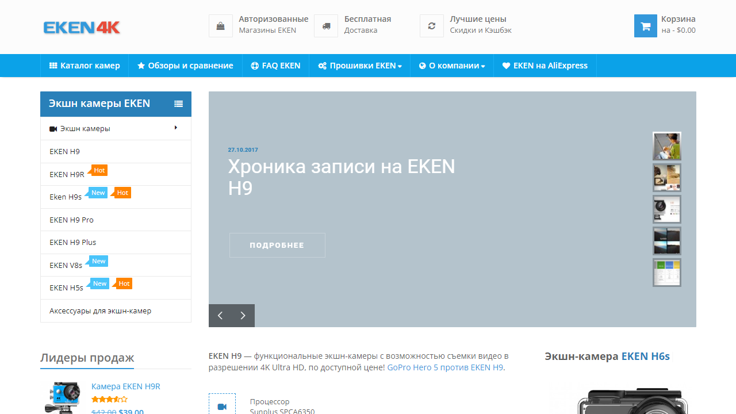Expand the Экшн камеры submenu arrow
This screenshot has height=414, width=736.
click(175, 128)
